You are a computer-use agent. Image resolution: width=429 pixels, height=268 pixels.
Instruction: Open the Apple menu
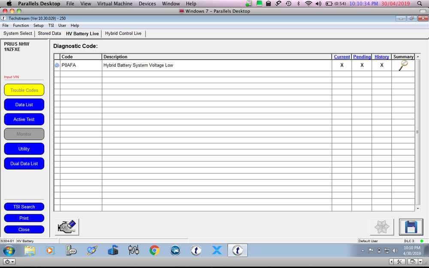9,3
